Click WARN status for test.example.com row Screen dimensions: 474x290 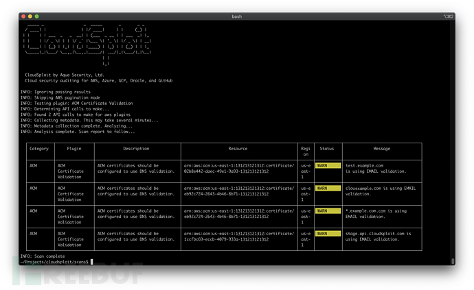[x=328, y=165]
